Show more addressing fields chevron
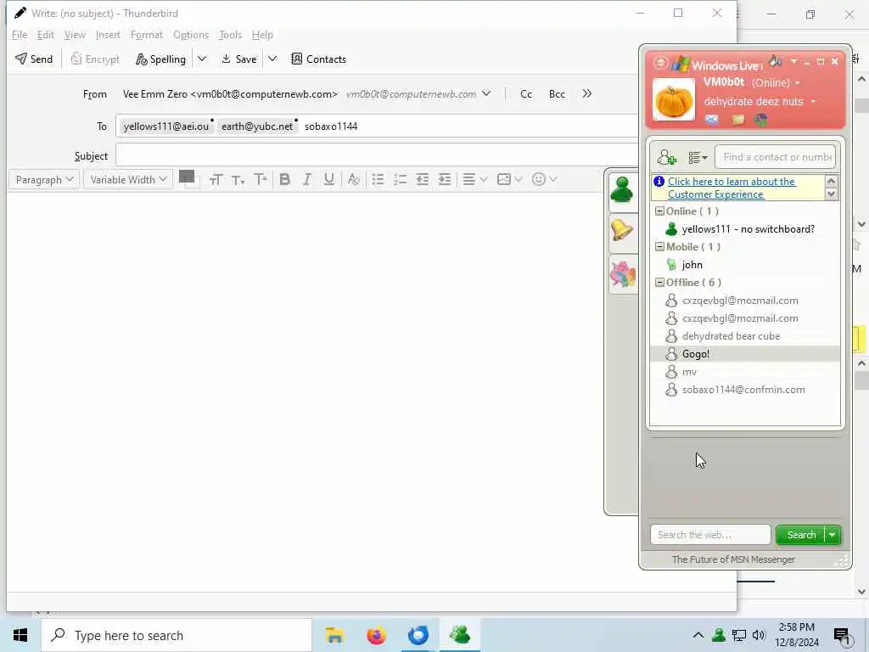 (587, 93)
